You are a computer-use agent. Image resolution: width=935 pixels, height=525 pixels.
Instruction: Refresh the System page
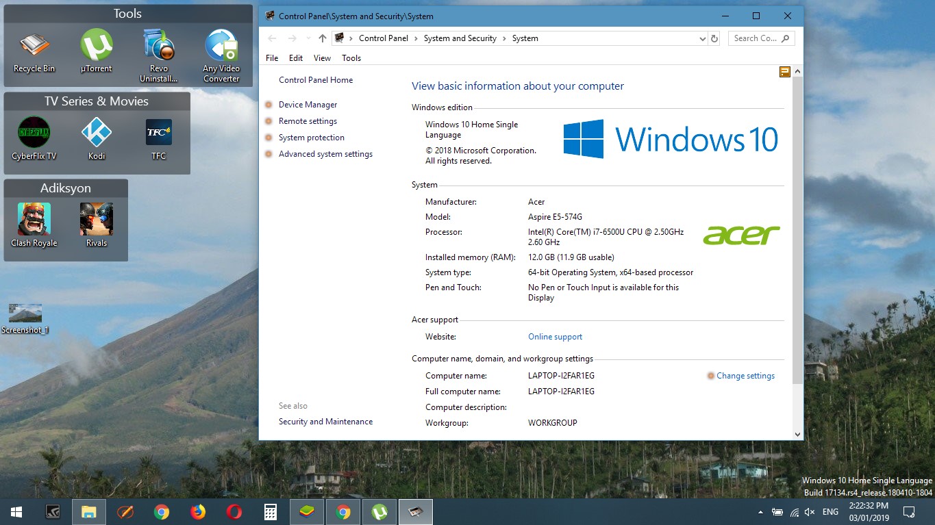714,38
